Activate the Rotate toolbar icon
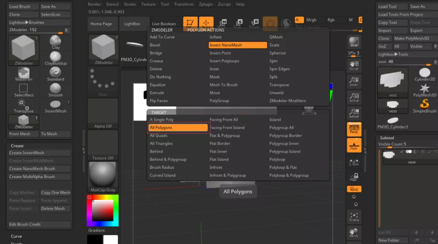 click(x=254, y=23)
